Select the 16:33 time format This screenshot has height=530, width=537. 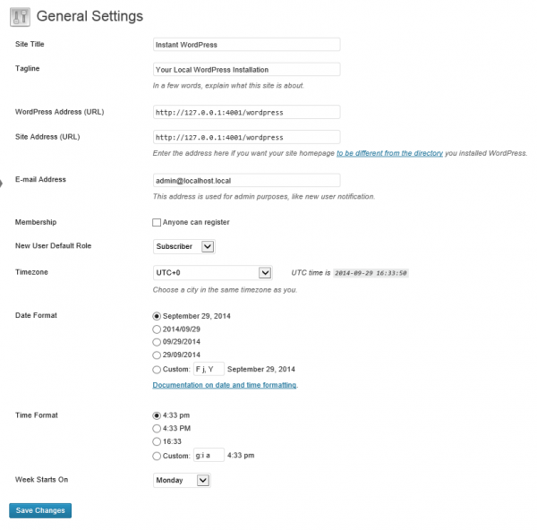tap(157, 441)
